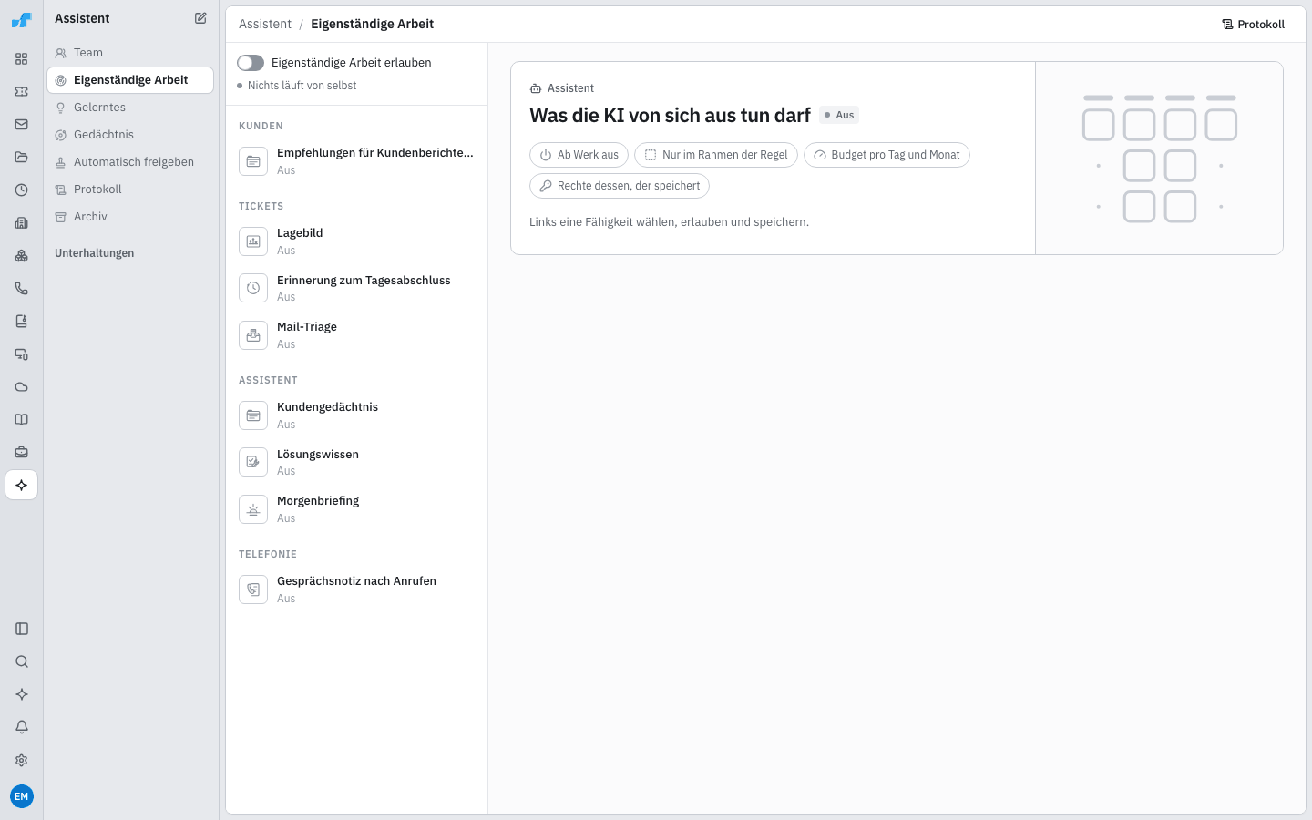1312x820 pixels.
Task: Open the EM user avatar
Action: tap(22, 796)
